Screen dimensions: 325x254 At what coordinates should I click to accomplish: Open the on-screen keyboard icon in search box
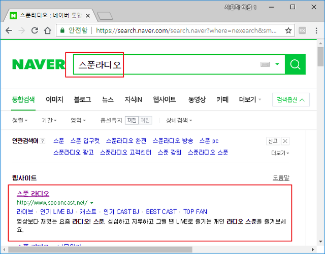point(265,64)
